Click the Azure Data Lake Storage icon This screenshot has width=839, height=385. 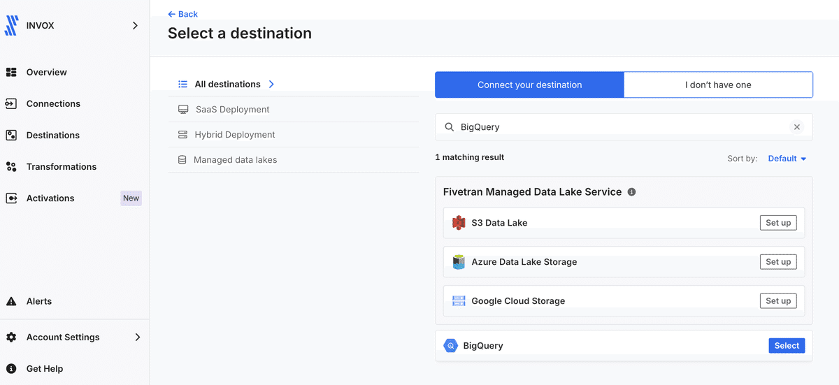point(459,262)
